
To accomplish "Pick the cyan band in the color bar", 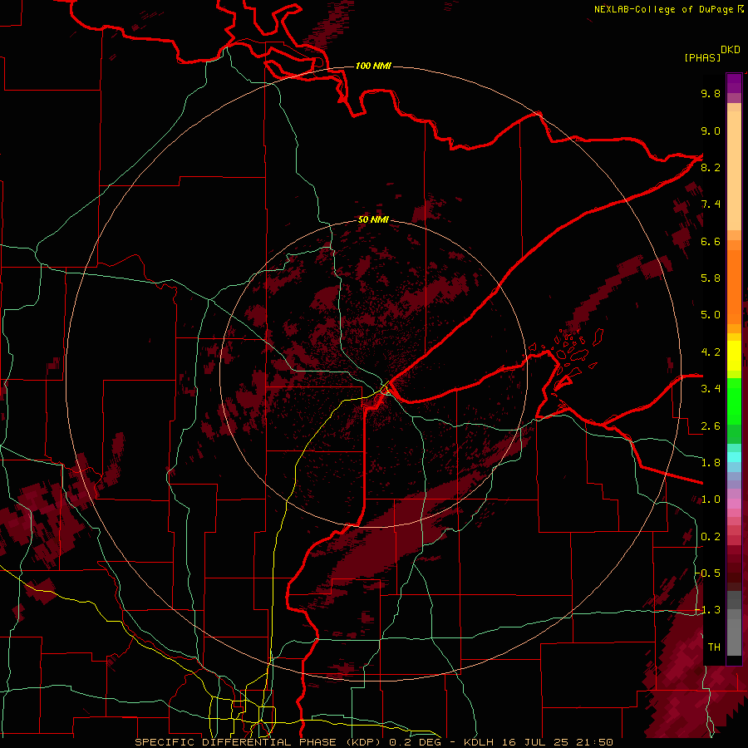I will [x=734, y=457].
